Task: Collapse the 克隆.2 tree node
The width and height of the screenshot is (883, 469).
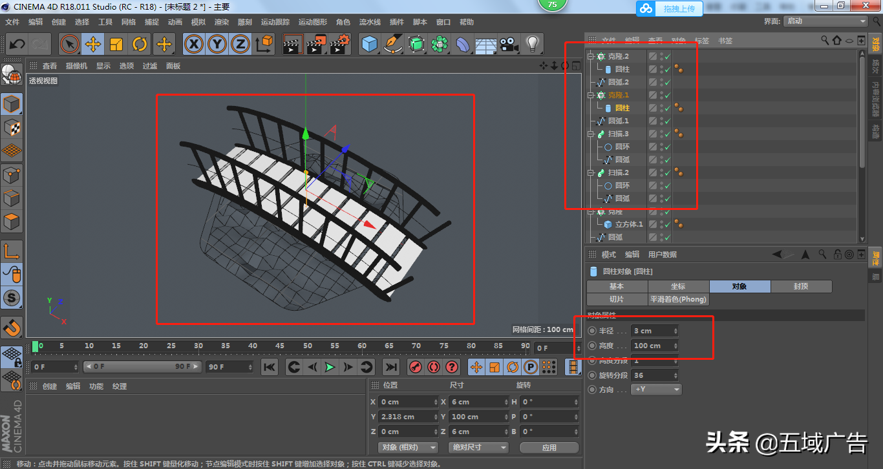Action: coord(591,56)
